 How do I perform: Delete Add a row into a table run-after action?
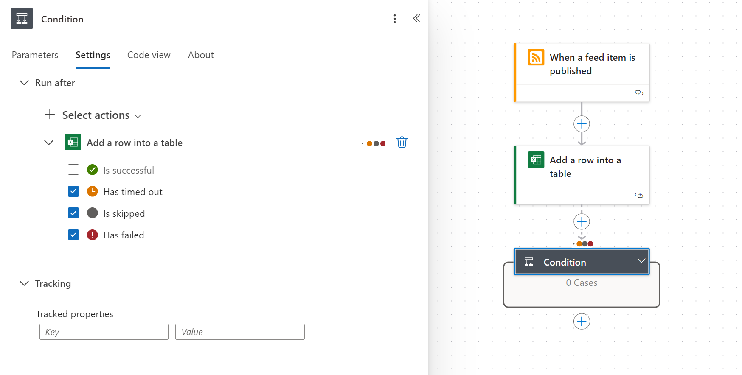pos(402,142)
